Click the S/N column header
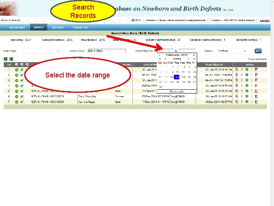 pos(9,64)
